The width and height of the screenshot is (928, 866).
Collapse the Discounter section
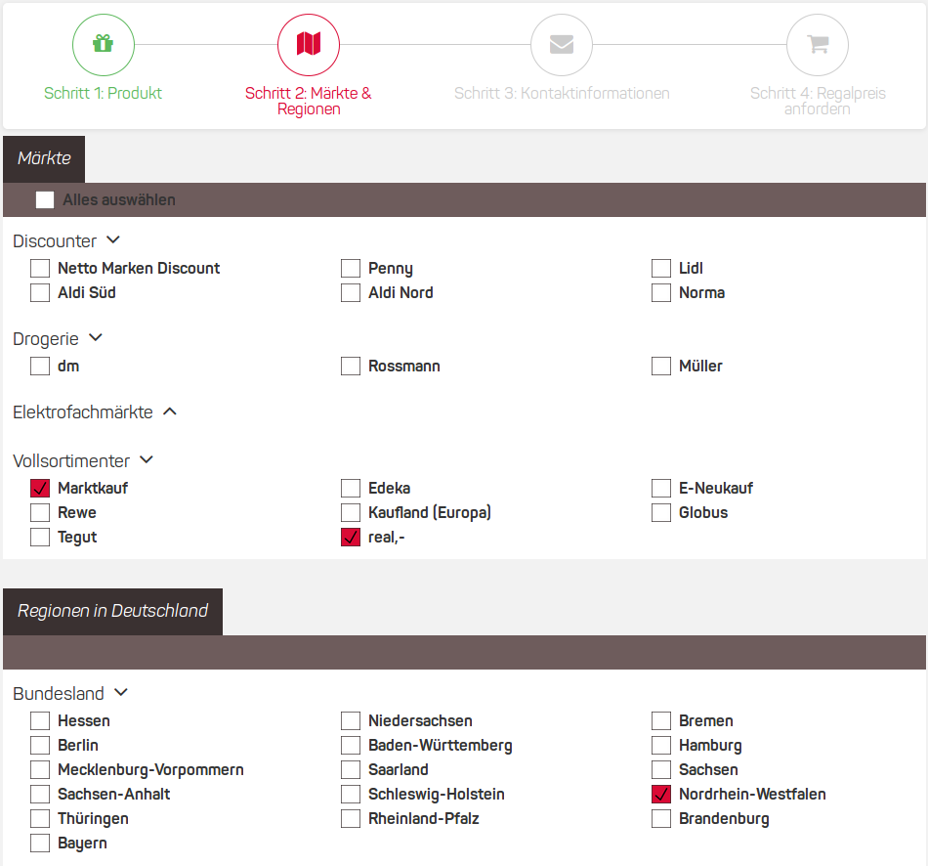click(113, 240)
